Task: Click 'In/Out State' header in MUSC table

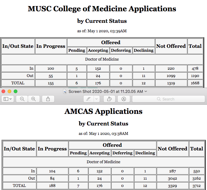Action: coord(18,46)
